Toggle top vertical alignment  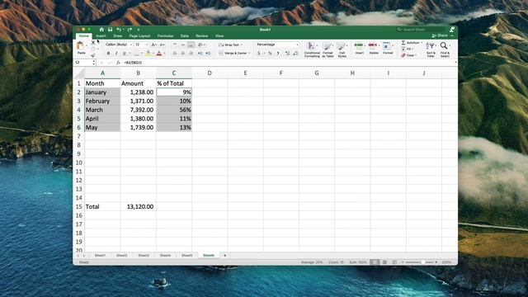[175, 45]
